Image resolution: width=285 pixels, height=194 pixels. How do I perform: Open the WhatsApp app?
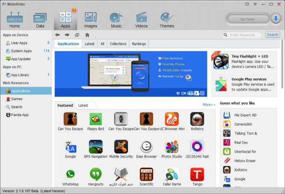[70, 177]
